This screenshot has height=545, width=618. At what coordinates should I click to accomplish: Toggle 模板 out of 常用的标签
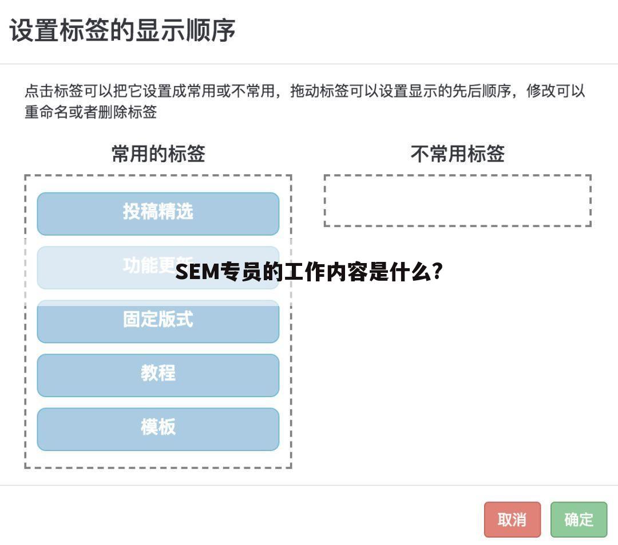157,428
